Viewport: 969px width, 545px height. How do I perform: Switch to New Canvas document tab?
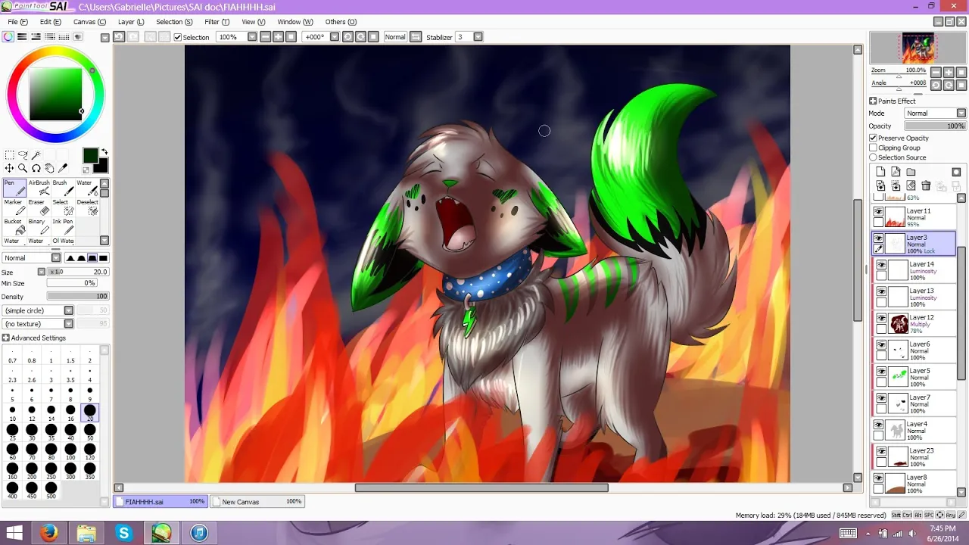257,502
